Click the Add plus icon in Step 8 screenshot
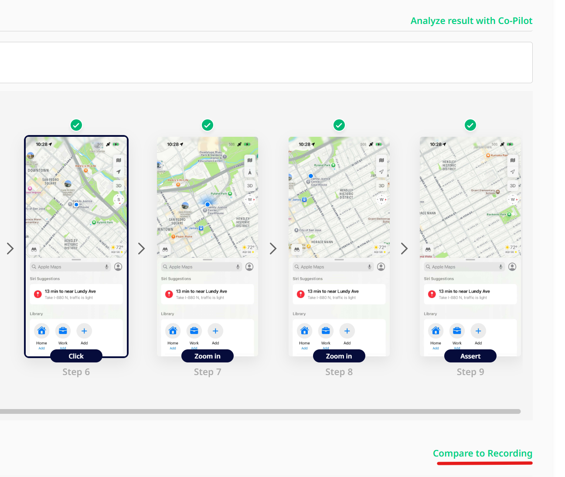The height and width of the screenshot is (477, 565). pos(347,331)
